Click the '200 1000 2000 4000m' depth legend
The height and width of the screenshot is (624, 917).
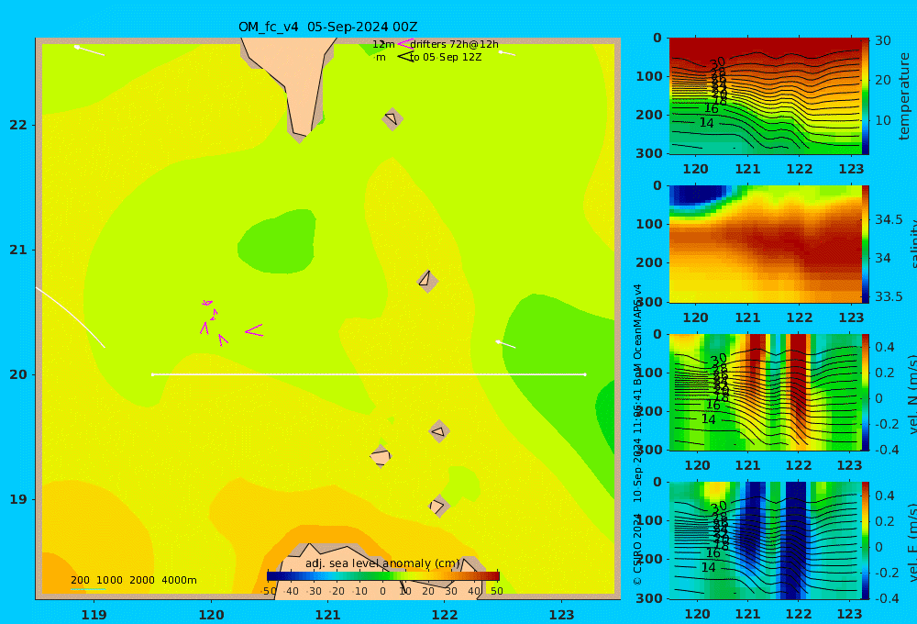[133, 580]
